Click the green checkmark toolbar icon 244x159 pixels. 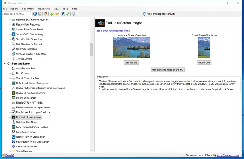pyautogui.click(x=67, y=14)
